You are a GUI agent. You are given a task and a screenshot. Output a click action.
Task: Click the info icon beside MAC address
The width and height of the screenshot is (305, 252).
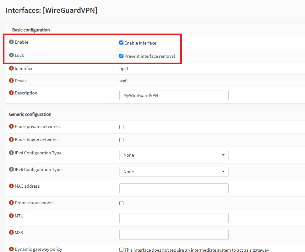point(11,186)
